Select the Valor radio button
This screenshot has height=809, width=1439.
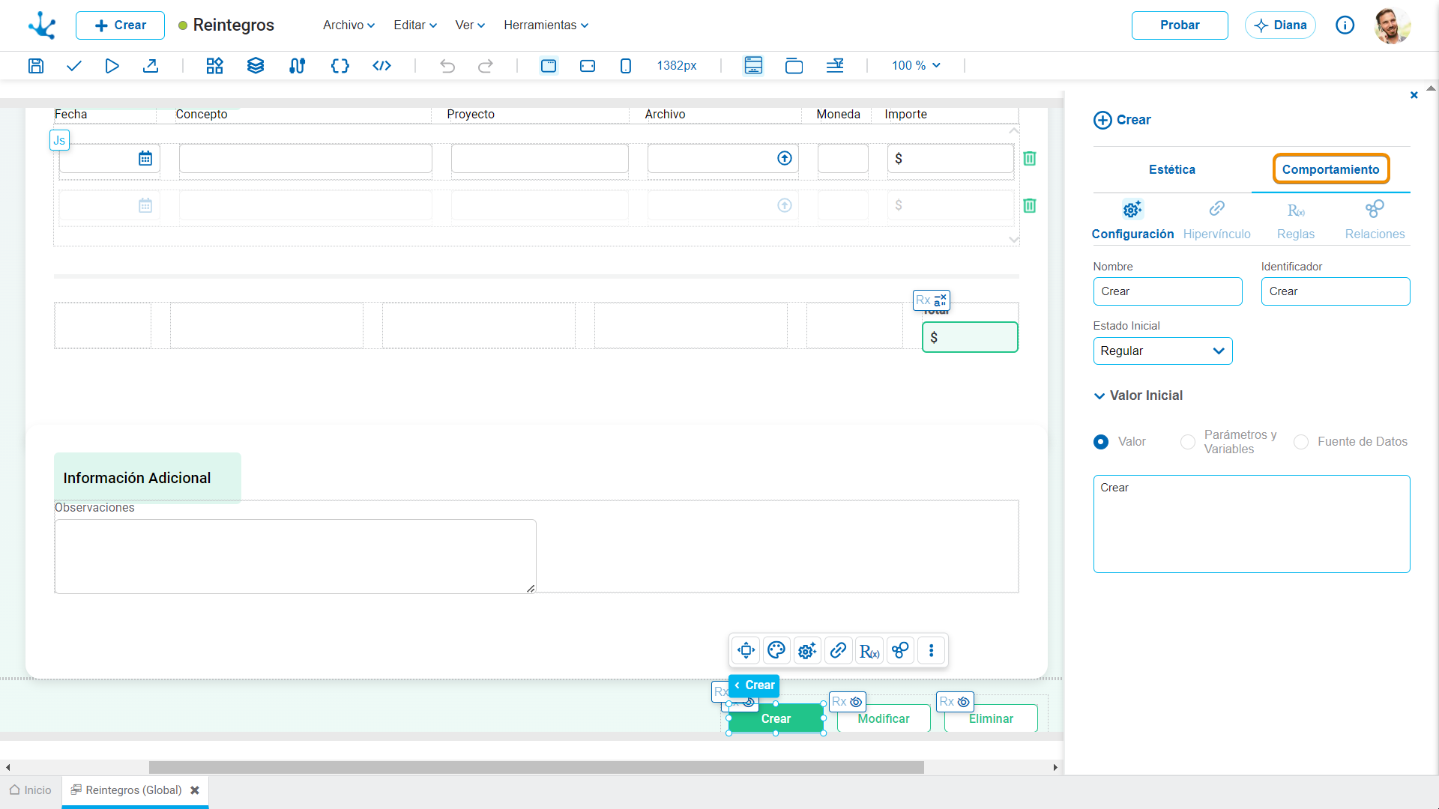1101,442
